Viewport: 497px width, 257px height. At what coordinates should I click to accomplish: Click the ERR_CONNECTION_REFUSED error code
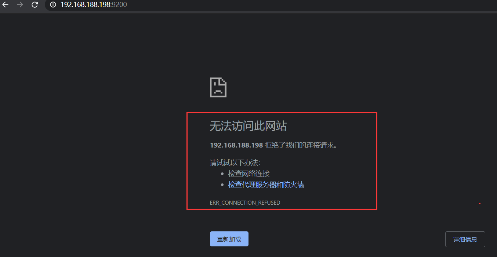coord(245,202)
